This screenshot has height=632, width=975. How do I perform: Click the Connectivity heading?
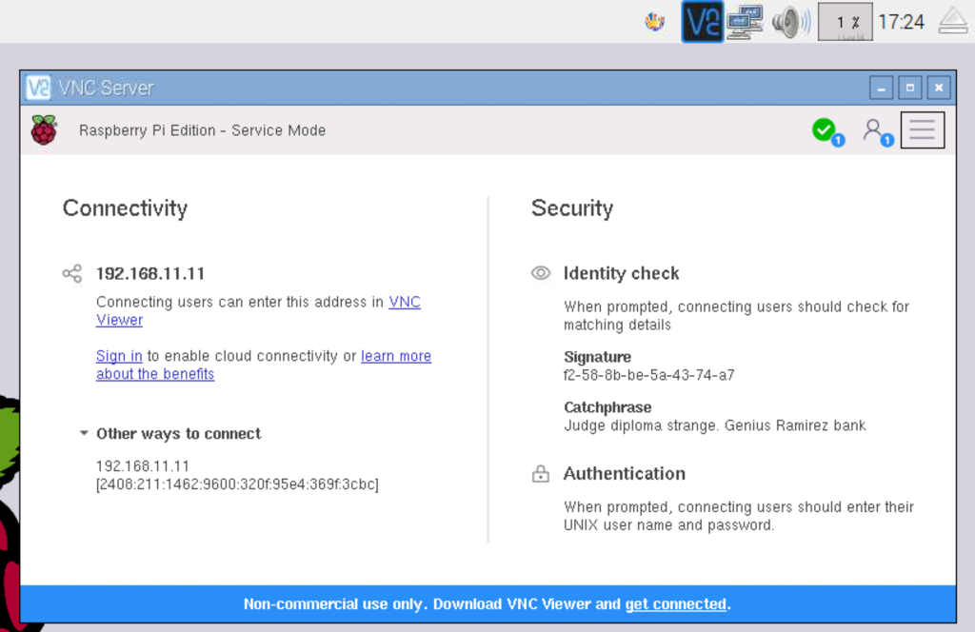click(x=125, y=208)
